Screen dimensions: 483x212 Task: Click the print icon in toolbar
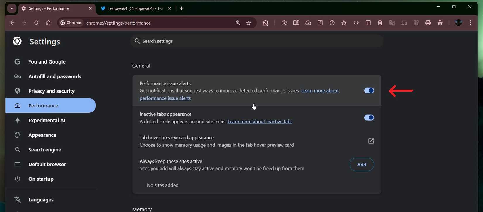tap(428, 23)
